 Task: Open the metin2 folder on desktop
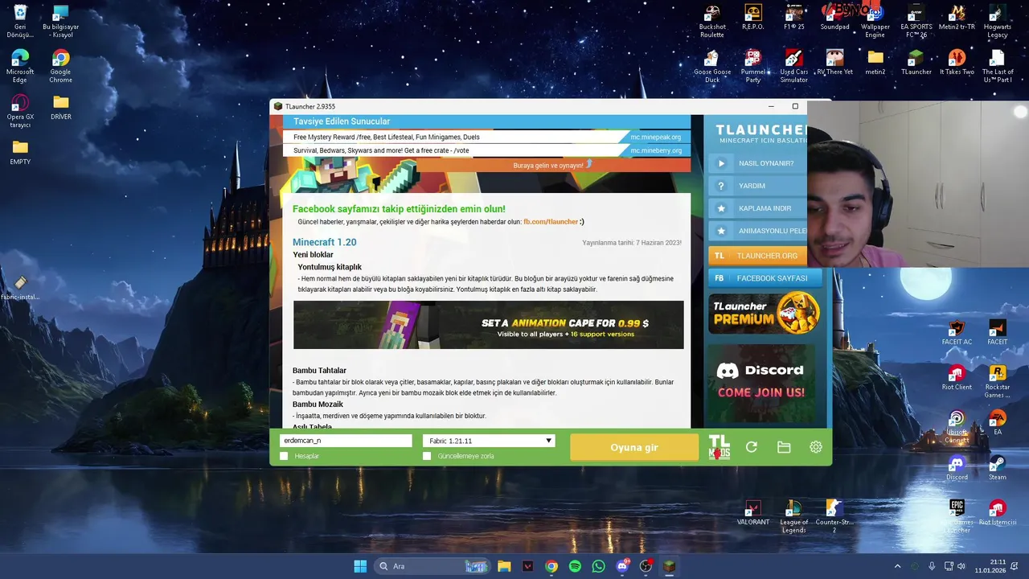click(x=875, y=63)
